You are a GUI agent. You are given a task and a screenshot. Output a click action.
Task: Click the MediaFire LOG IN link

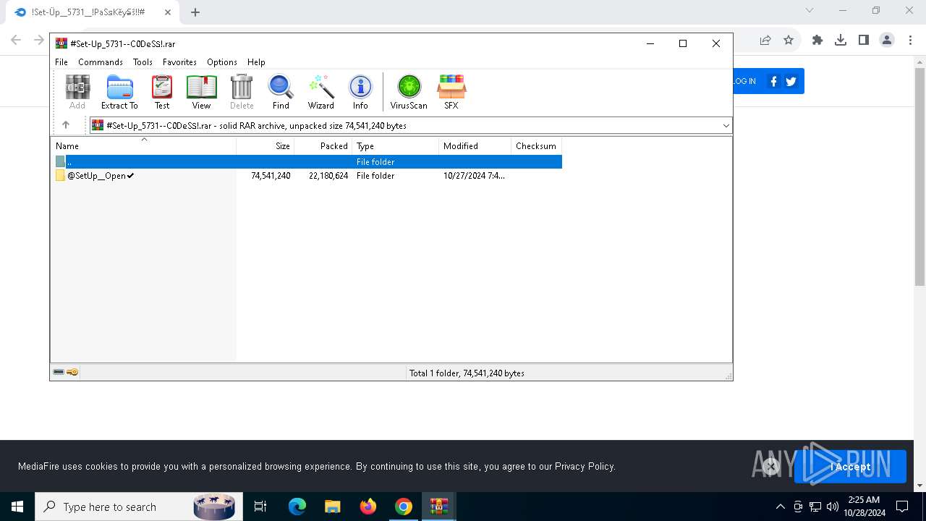pyautogui.click(x=744, y=81)
